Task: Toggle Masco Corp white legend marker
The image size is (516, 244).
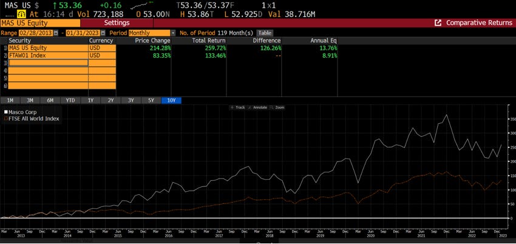Action: 5,112
